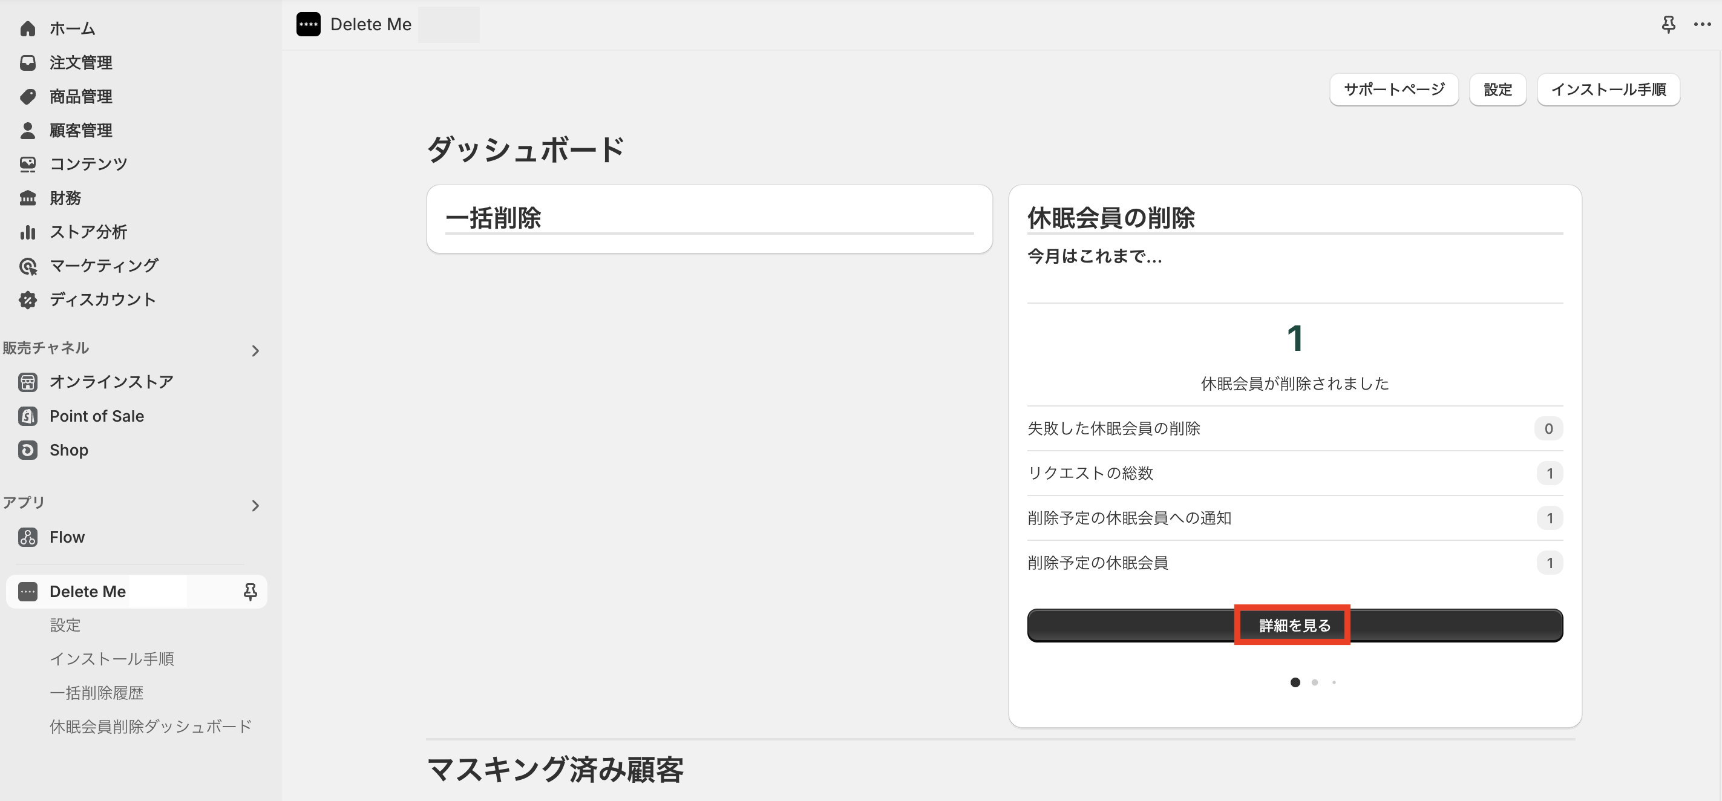Image resolution: width=1722 pixels, height=801 pixels.
Task: Click the pin icon in top bar
Action: click(1669, 25)
